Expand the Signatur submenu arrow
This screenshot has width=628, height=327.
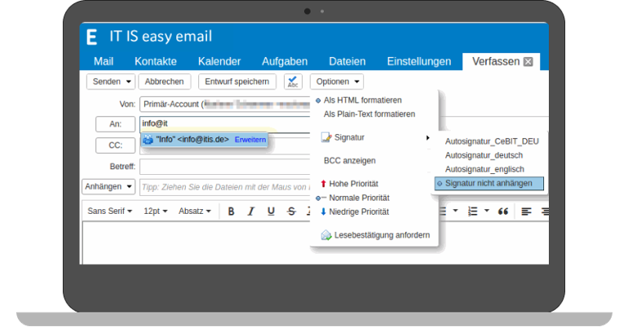click(427, 137)
